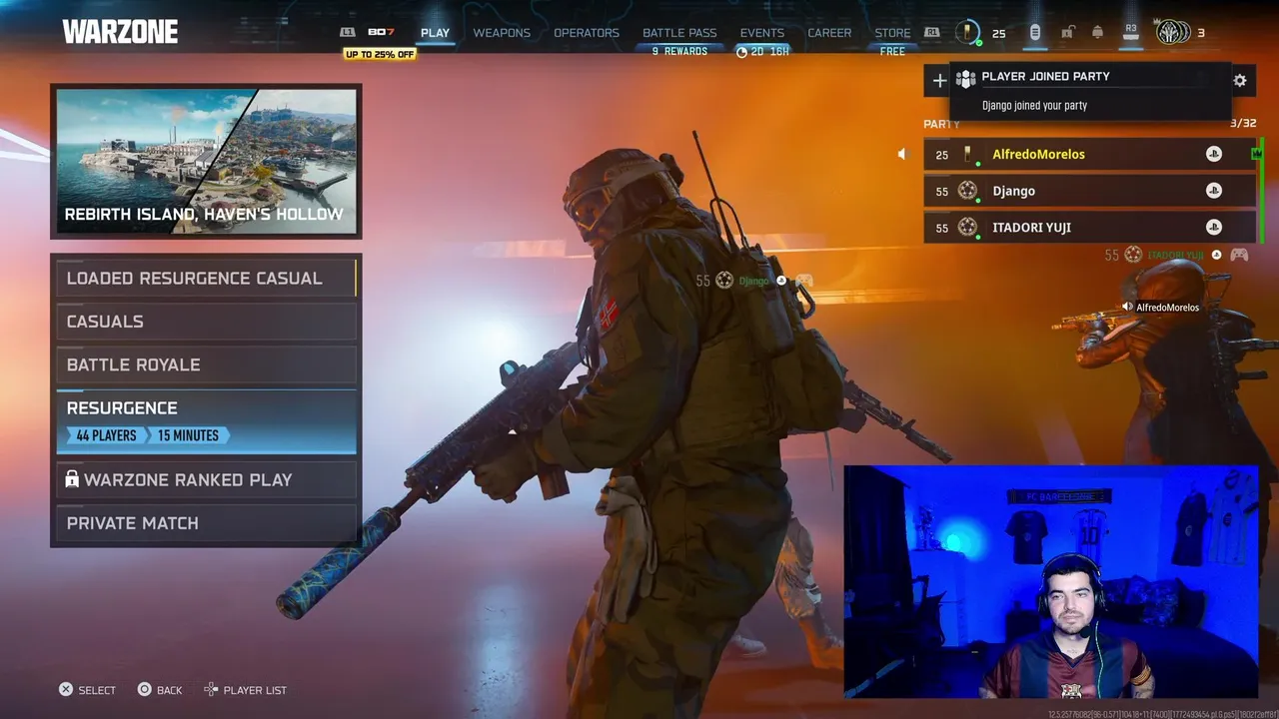Click the Django nameplate above operator

click(x=754, y=281)
